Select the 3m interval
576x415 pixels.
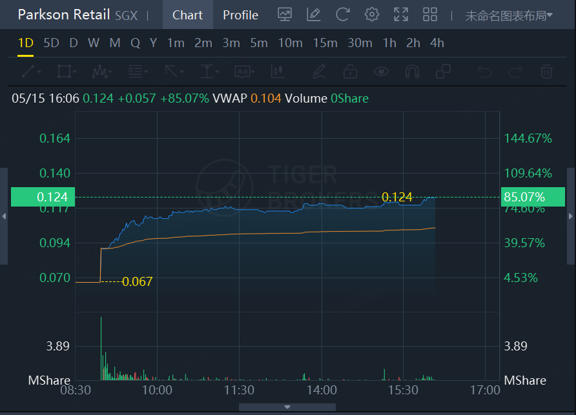[x=231, y=43]
